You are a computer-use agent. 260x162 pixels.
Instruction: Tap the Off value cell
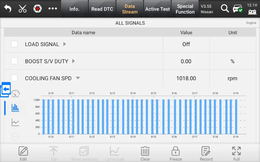coord(186,44)
